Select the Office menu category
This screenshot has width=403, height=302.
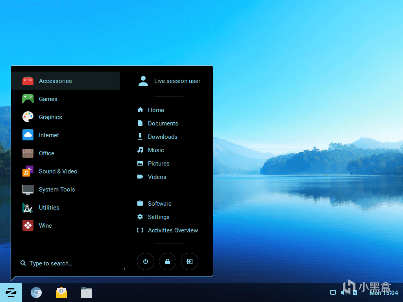tap(66, 153)
